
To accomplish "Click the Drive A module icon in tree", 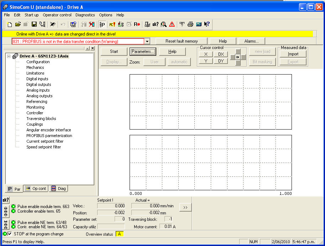I will tap(15, 56).
